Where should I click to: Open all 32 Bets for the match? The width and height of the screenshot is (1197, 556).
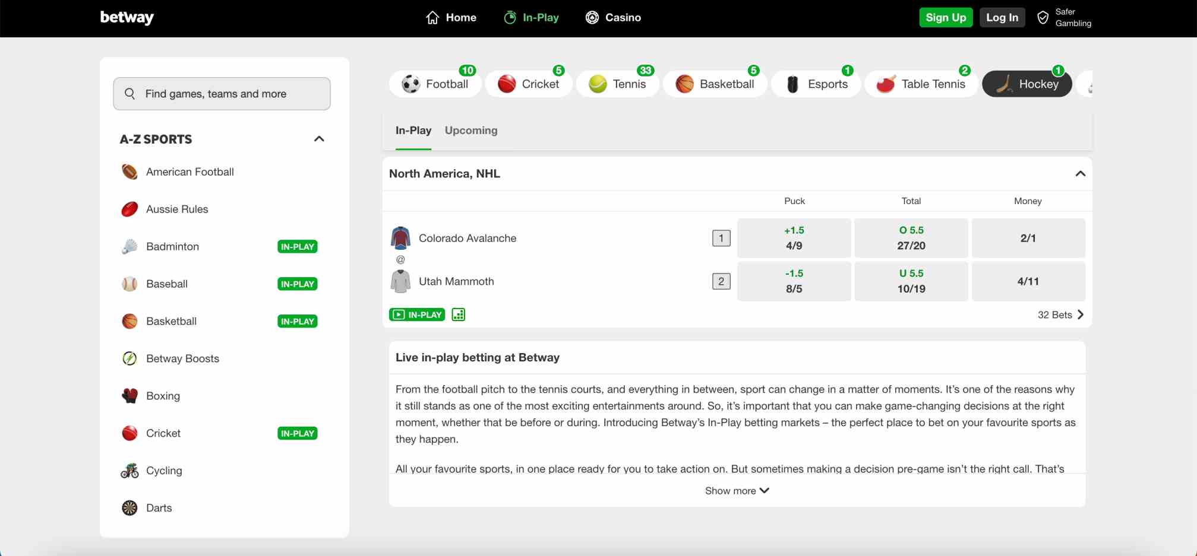(x=1060, y=314)
